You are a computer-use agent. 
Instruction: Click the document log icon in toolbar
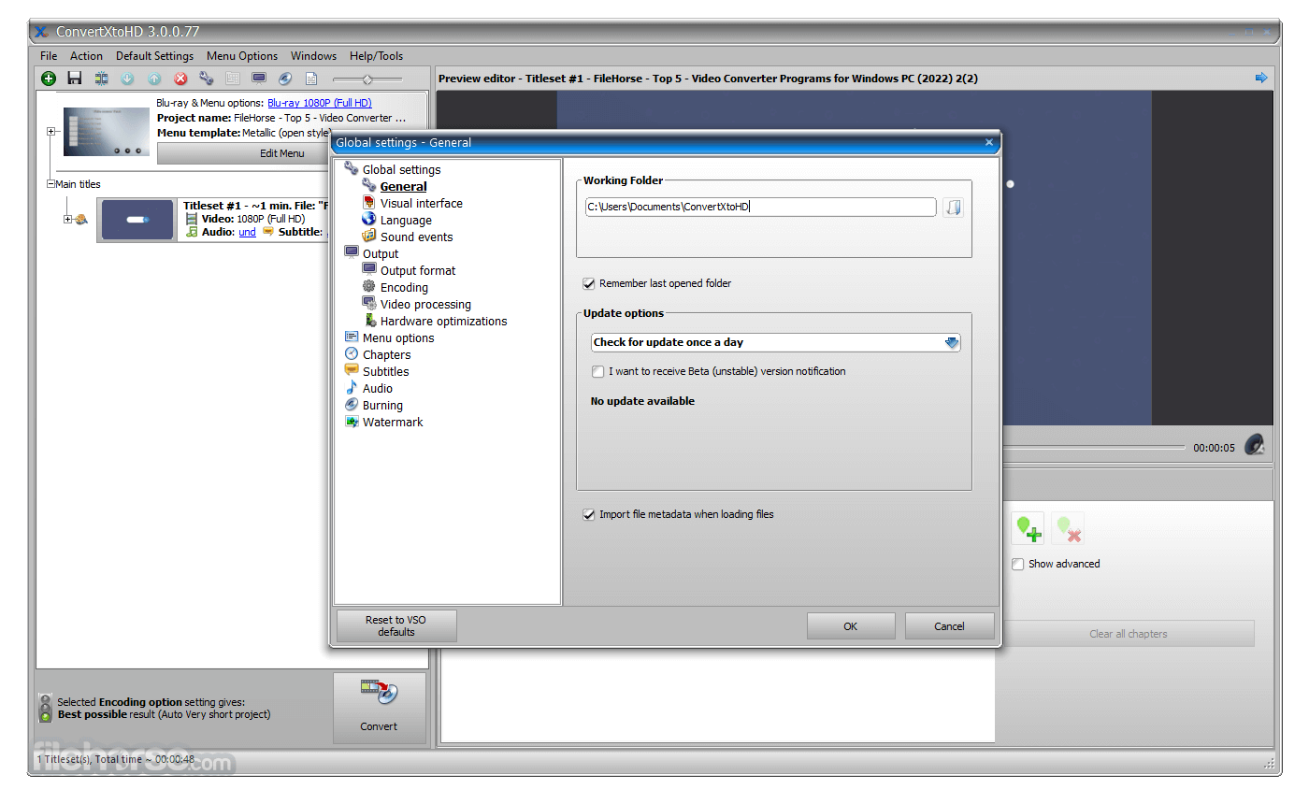point(311,79)
